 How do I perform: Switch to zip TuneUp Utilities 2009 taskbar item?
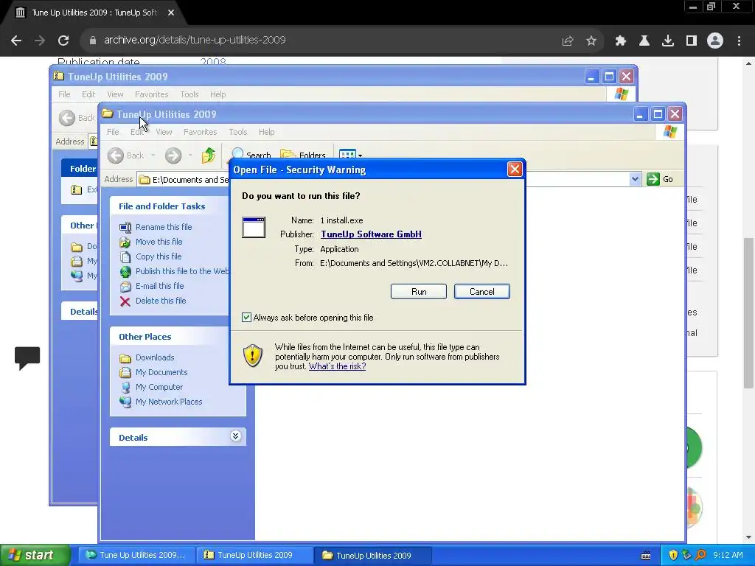click(254, 555)
